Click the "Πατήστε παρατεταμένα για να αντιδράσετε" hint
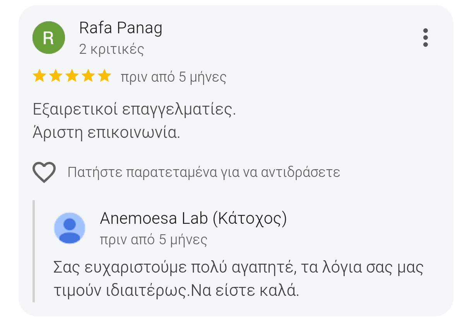The height and width of the screenshot is (321, 472). click(204, 172)
